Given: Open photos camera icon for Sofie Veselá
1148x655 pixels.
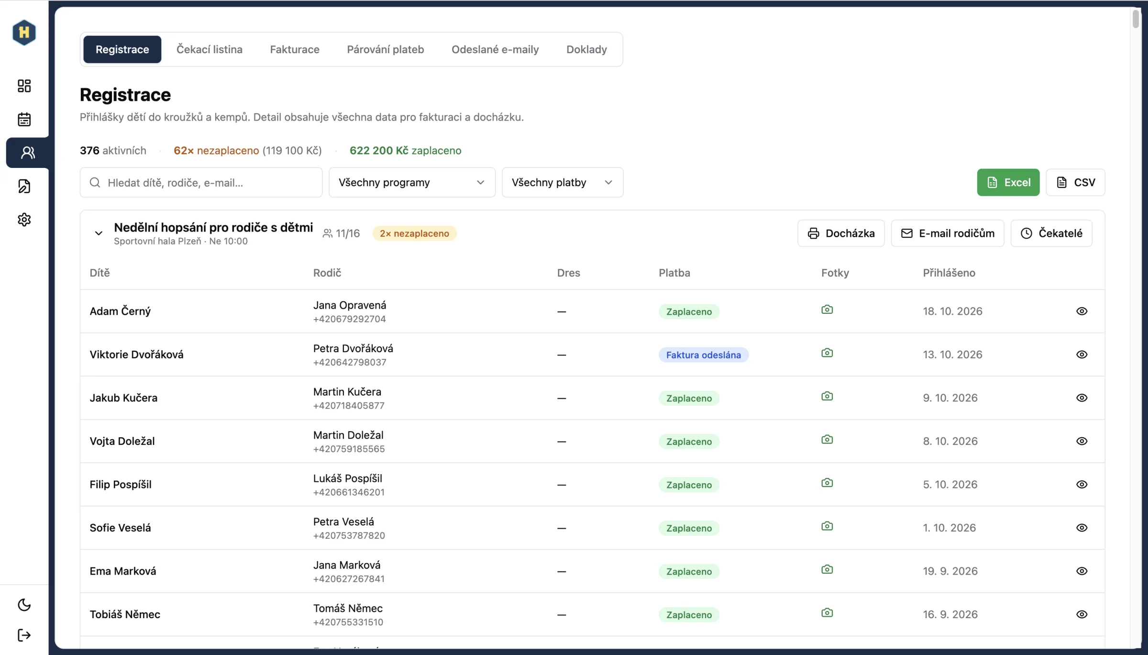Looking at the screenshot, I should coord(827,526).
